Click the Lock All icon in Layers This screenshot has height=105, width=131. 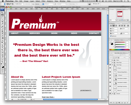tap(119, 58)
